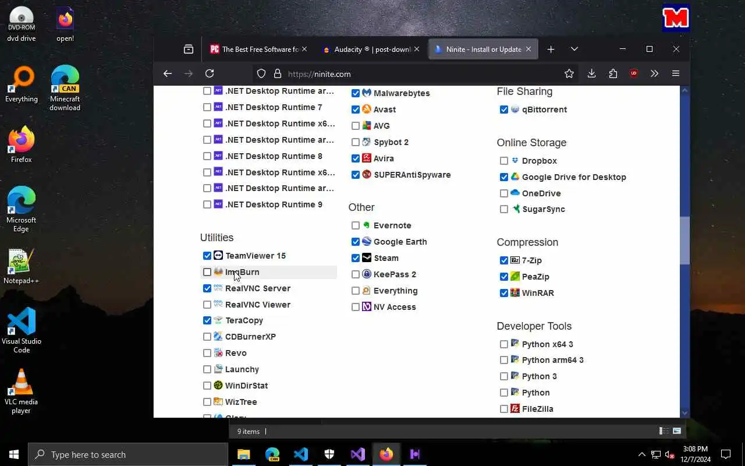Click the WinRAR icon
Viewport: 745px width, 466px height.
515,293
